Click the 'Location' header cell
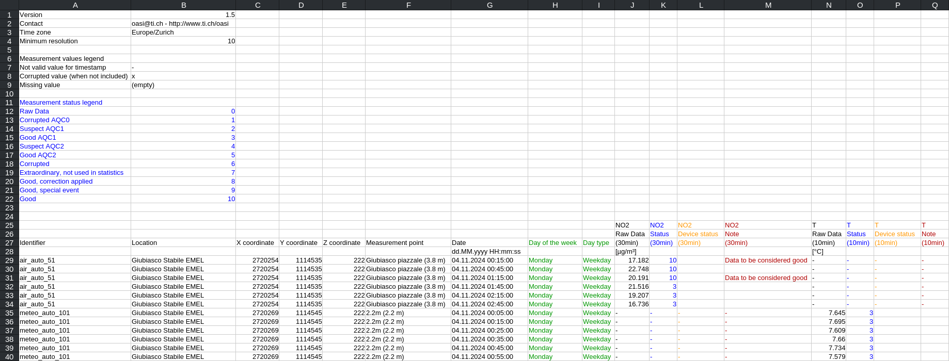The image size is (949, 361). [183, 243]
